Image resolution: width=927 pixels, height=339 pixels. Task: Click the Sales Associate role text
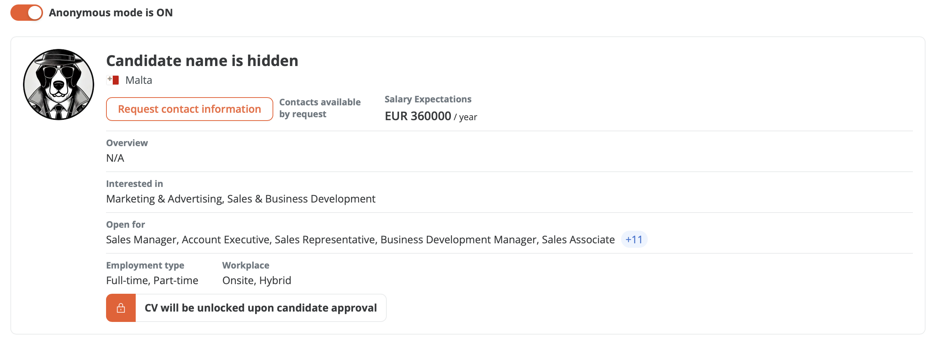(578, 240)
